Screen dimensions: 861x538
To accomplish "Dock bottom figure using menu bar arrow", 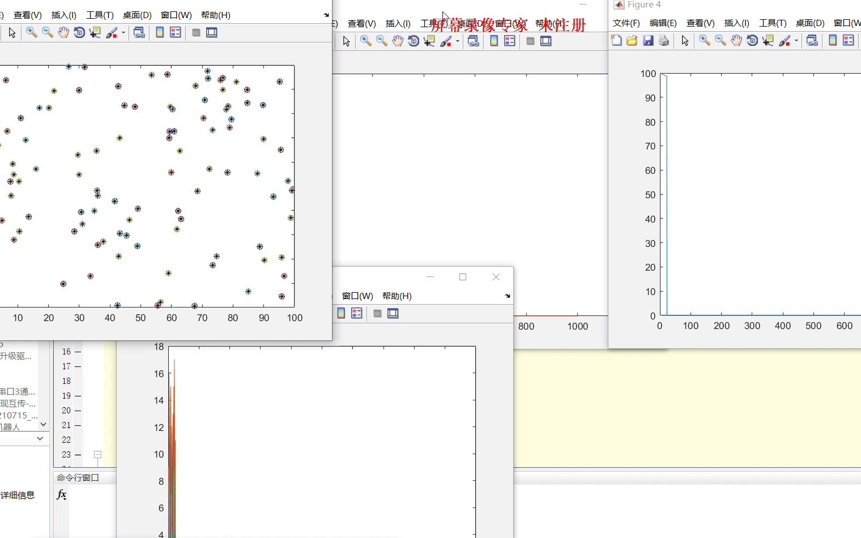I will pyautogui.click(x=508, y=296).
